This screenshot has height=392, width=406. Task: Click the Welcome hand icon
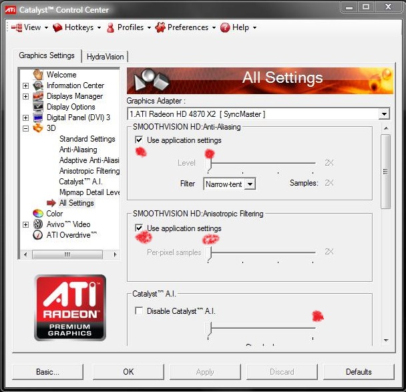pos(38,75)
